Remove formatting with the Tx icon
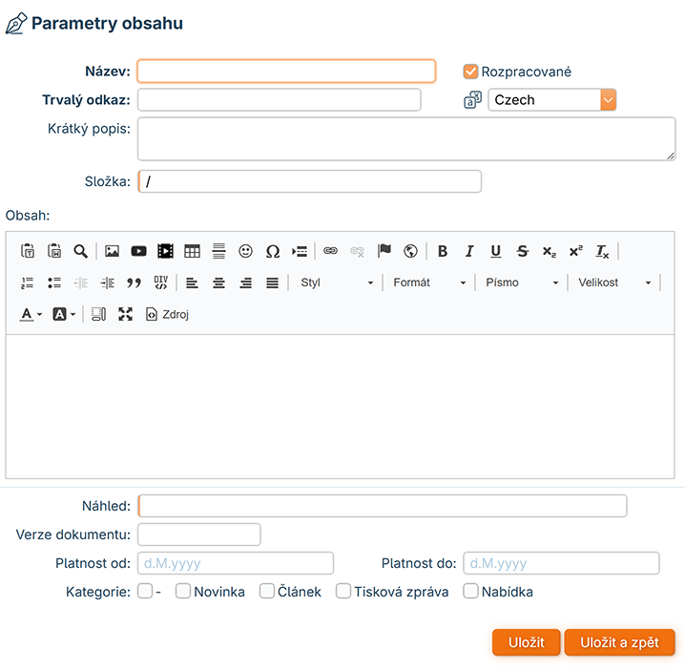Screen dimensions: 685x670 602,252
